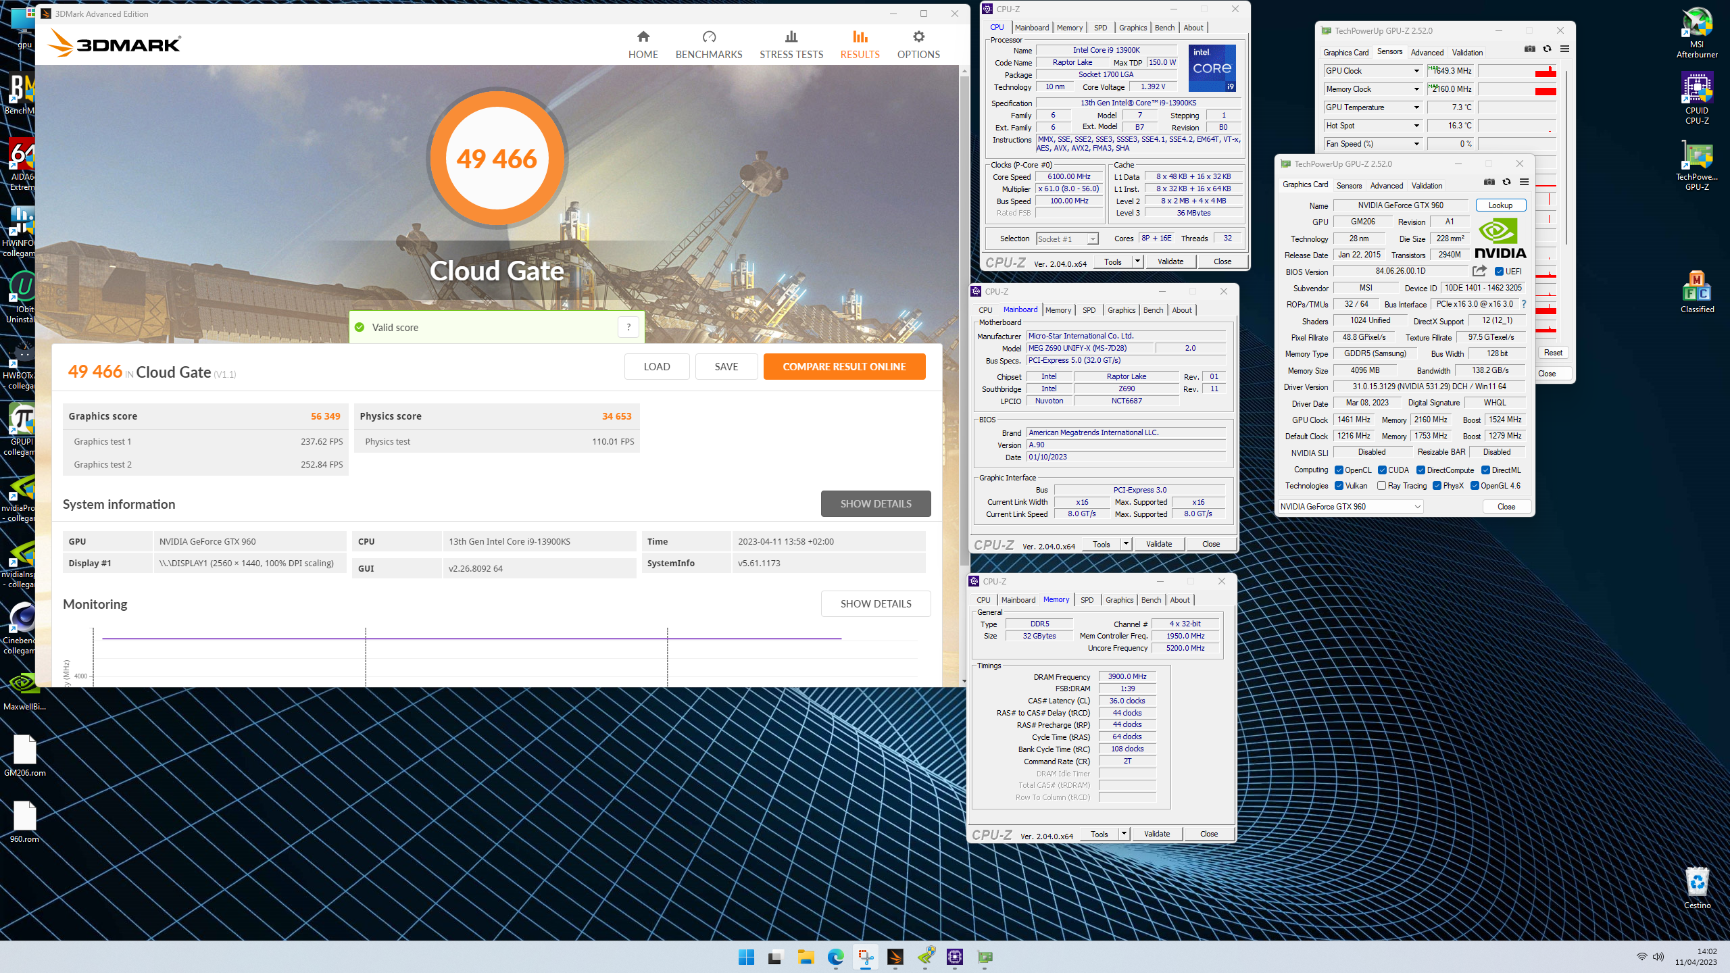Switch to SPD tab in top CPU-Z window

(1100, 28)
